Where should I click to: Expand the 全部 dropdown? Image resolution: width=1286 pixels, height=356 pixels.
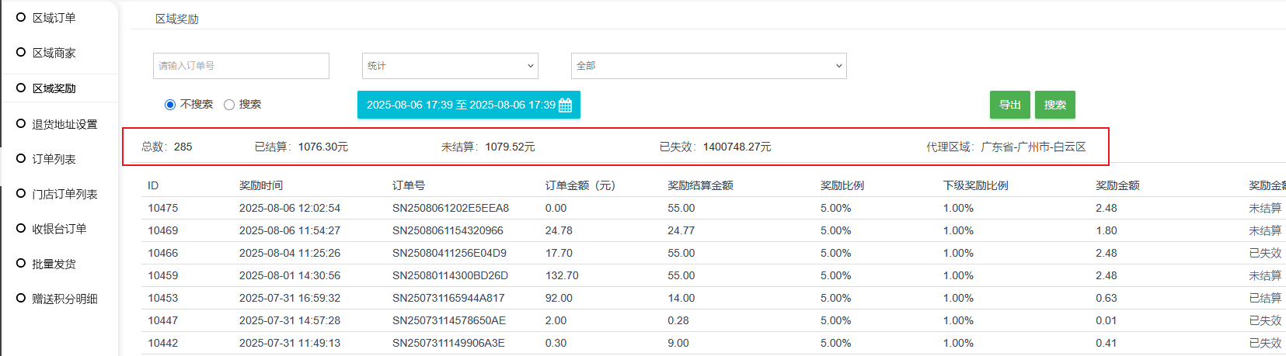708,66
